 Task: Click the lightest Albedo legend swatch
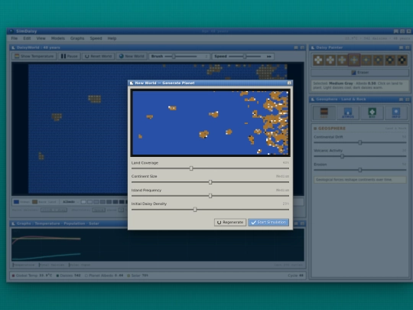83,202
